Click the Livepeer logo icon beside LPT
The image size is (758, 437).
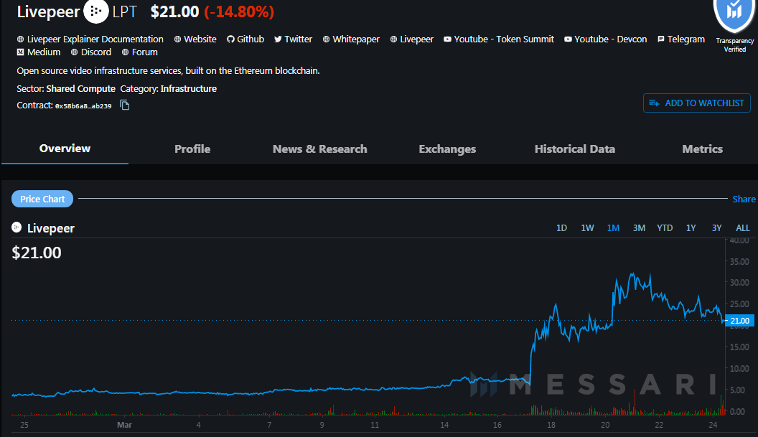95,11
